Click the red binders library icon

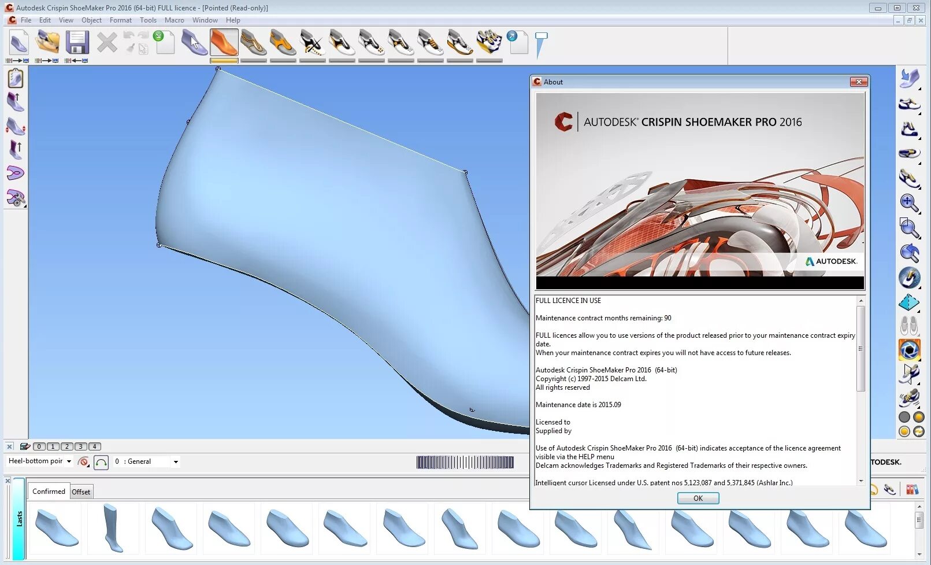tap(912, 490)
